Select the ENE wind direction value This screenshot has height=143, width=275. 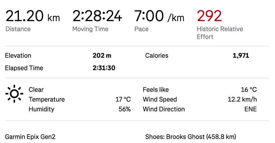tap(250, 109)
